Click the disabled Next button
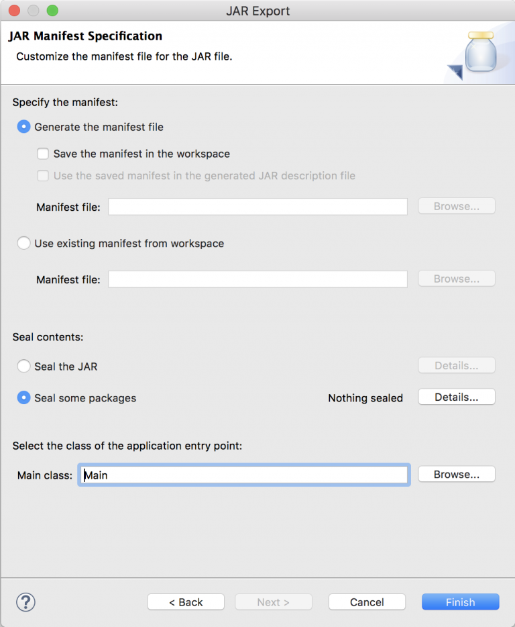This screenshot has width=515, height=627. click(x=273, y=602)
